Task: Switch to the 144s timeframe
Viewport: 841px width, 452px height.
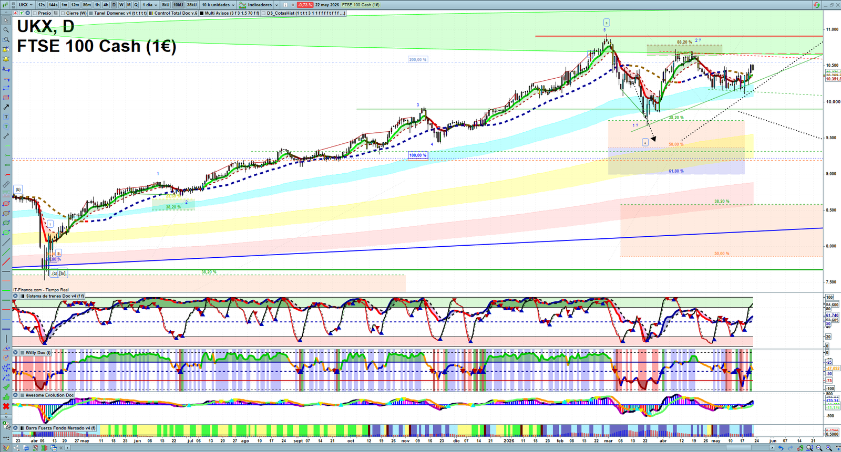Action: pos(53,5)
